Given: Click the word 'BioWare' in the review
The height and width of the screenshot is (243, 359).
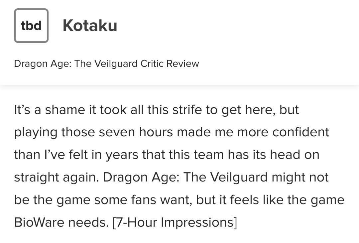Looking at the screenshot, I should click(x=39, y=223).
